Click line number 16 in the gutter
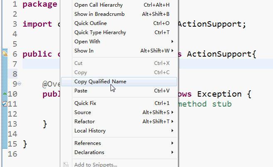 pos(12,154)
